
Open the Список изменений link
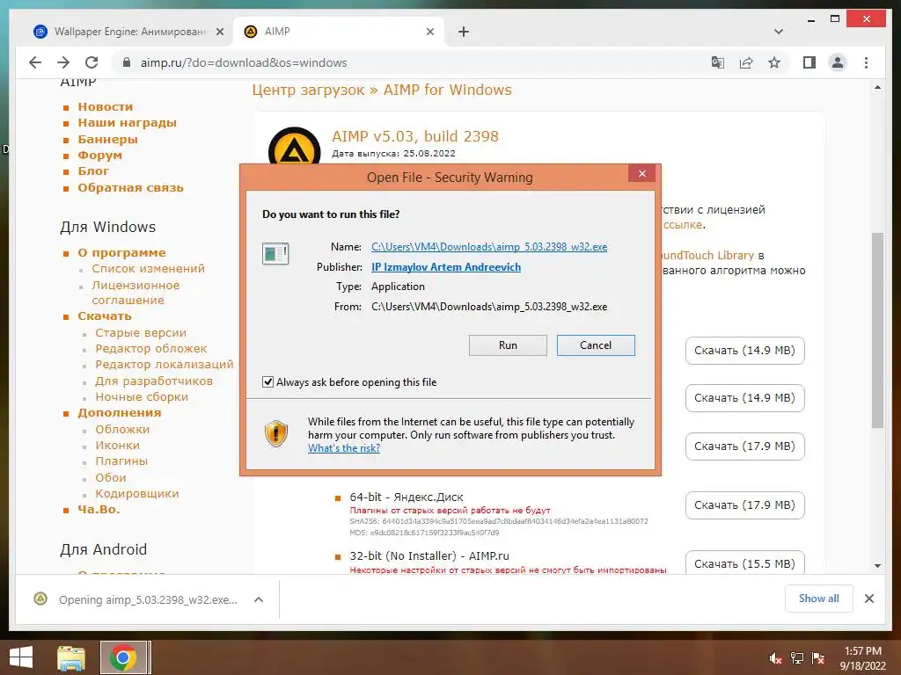pyautogui.click(x=148, y=269)
